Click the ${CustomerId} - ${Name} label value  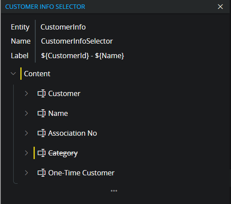[x=82, y=56]
